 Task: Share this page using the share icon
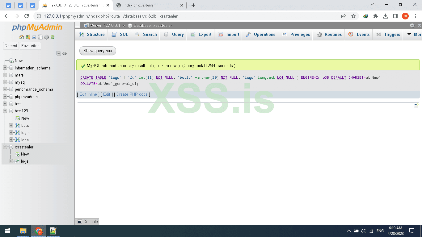(344, 16)
